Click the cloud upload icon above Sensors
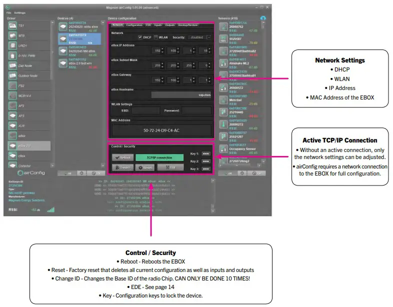Image resolution: width=393 pixels, height=307 pixels. coord(263,18)
